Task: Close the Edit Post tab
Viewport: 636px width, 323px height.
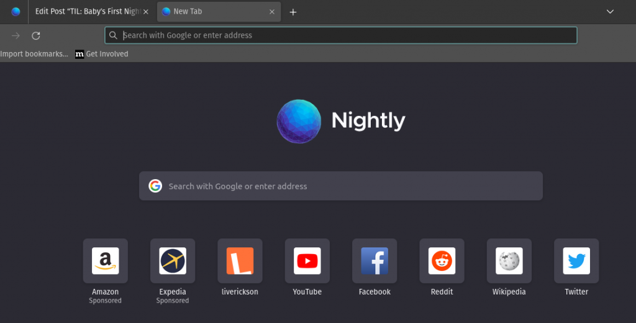Action: click(145, 12)
